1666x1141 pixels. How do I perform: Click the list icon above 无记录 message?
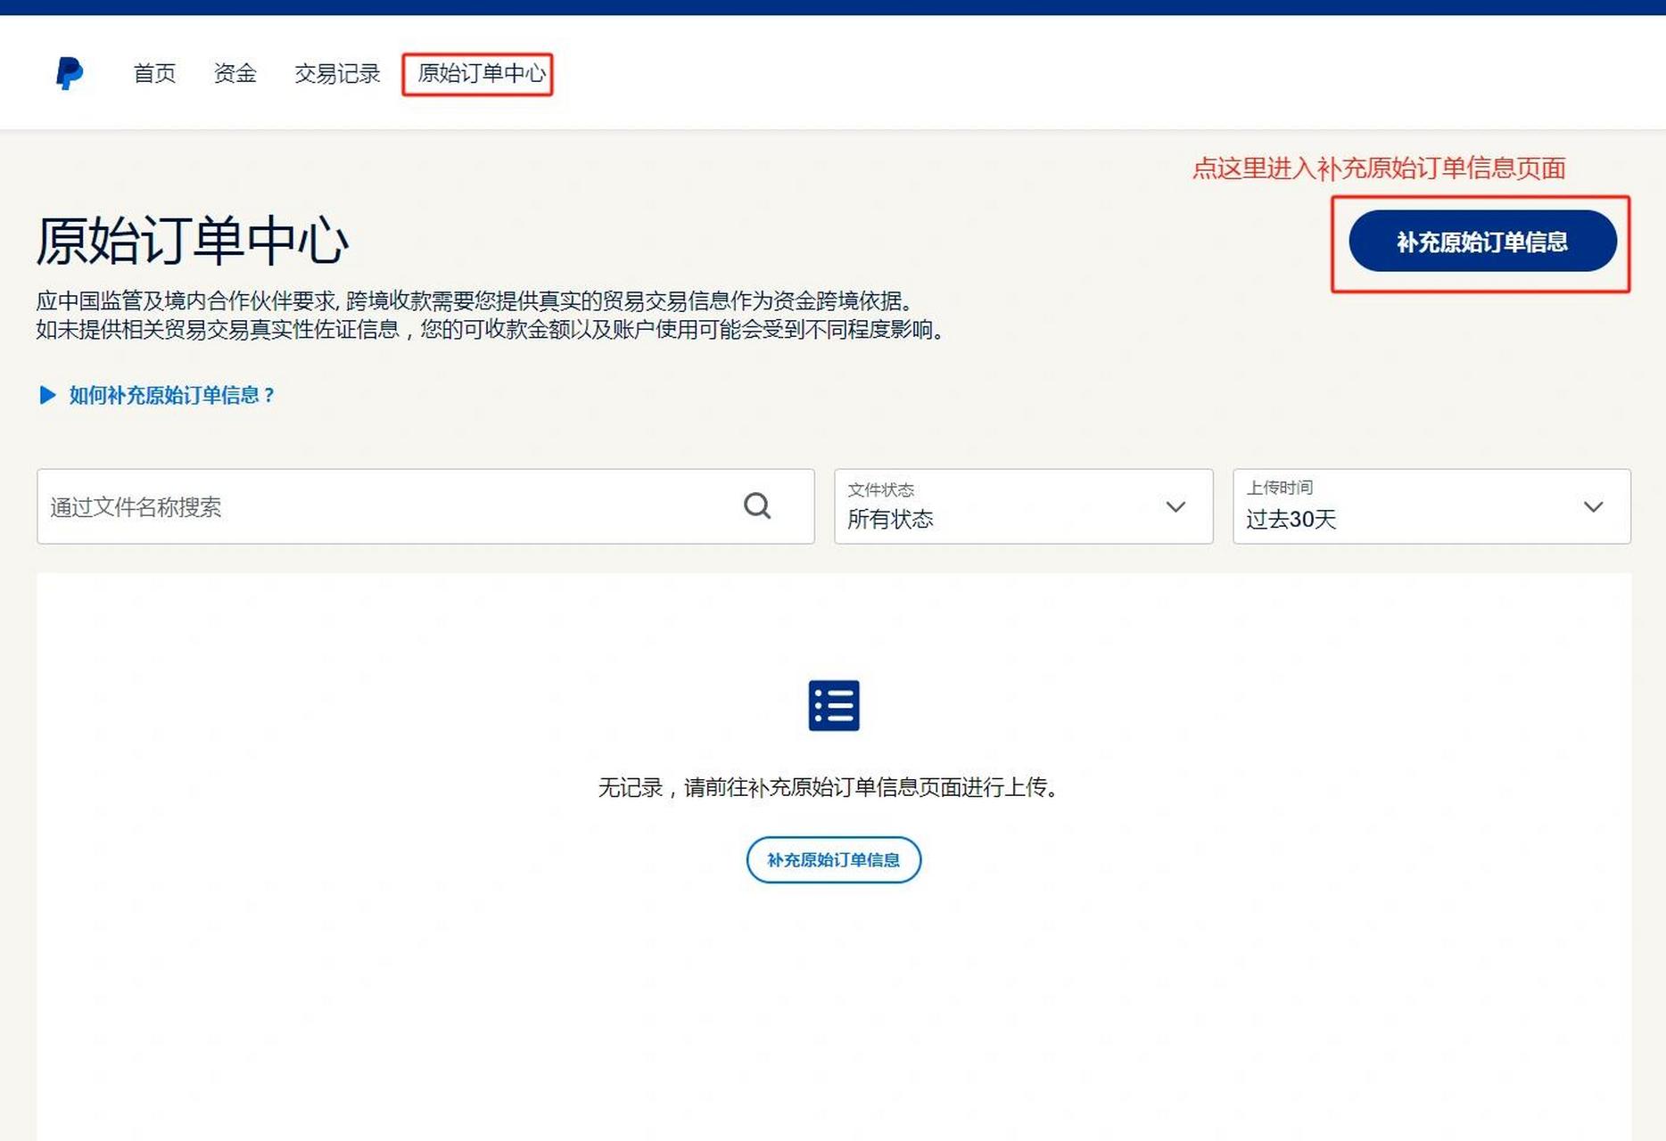pyautogui.click(x=834, y=705)
